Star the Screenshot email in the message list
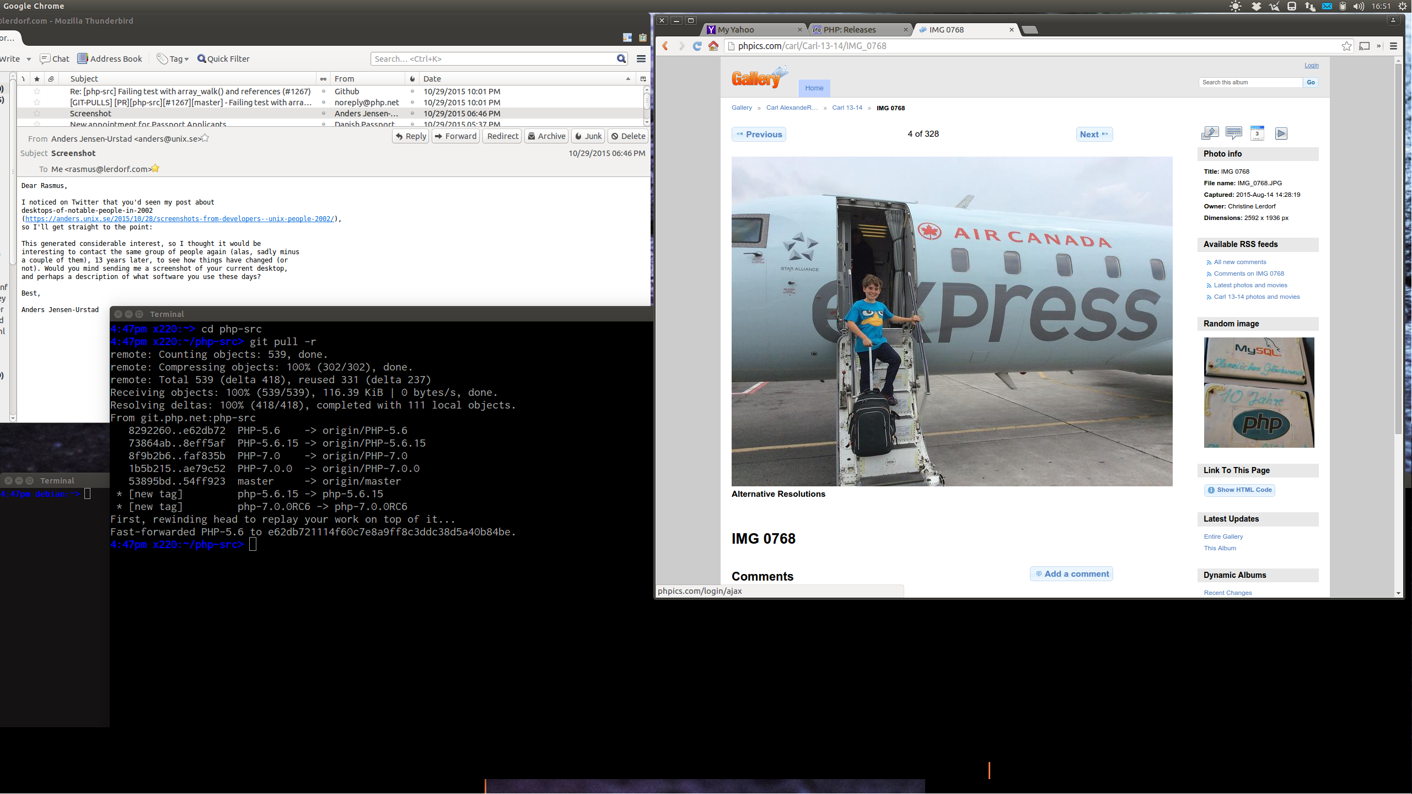This screenshot has height=794, width=1412. tap(36, 114)
